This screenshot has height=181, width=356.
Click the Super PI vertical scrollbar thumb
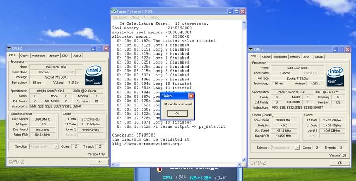pos(244,27)
